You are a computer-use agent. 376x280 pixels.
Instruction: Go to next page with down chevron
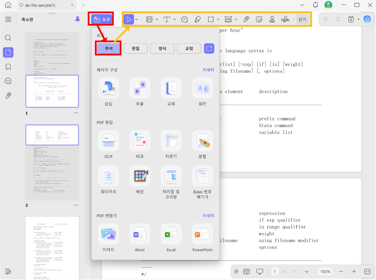pos(307,272)
